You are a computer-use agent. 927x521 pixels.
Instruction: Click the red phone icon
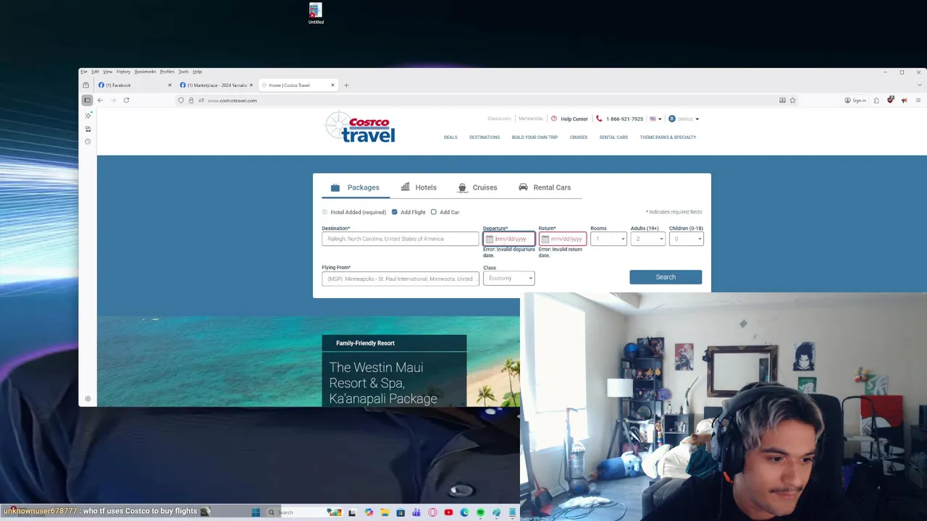point(599,119)
